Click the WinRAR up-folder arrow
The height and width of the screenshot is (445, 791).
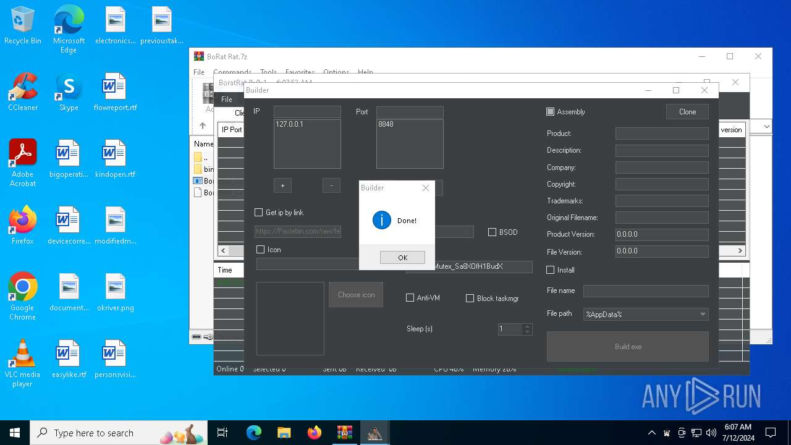(x=202, y=125)
